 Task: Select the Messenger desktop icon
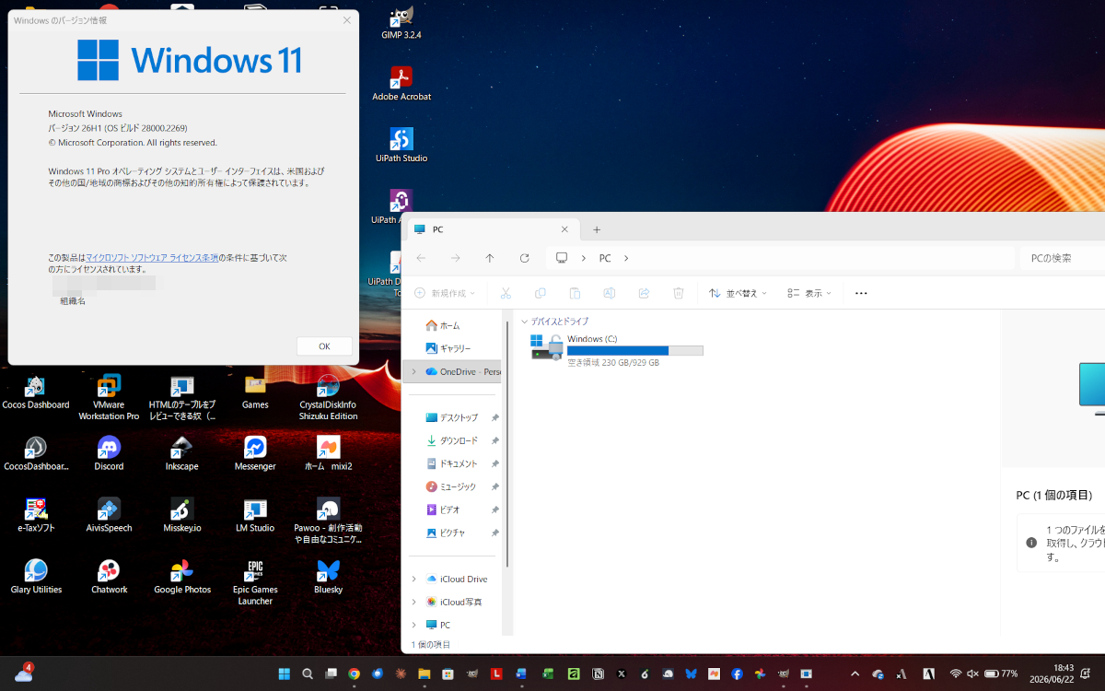tap(255, 453)
